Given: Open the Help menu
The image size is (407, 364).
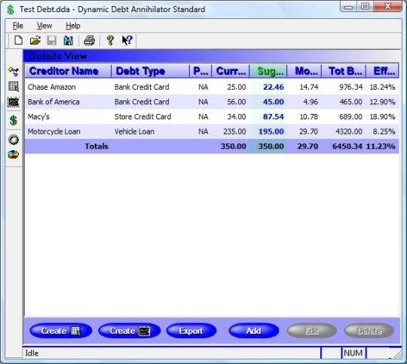Looking at the screenshot, I should click(x=73, y=26).
